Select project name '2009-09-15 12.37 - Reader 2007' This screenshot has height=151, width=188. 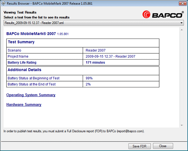point(110,56)
